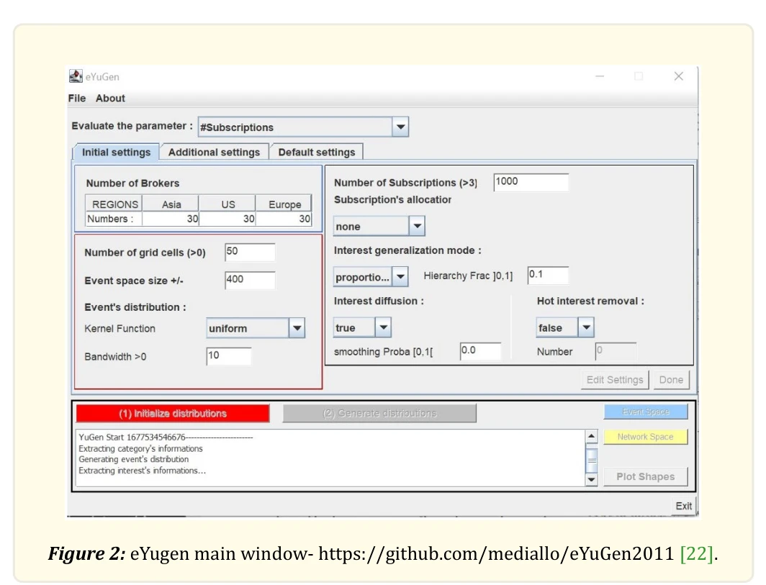The width and height of the screenshot is (766, 585).
Task: Open the File menu
Action: coord(77,98)
